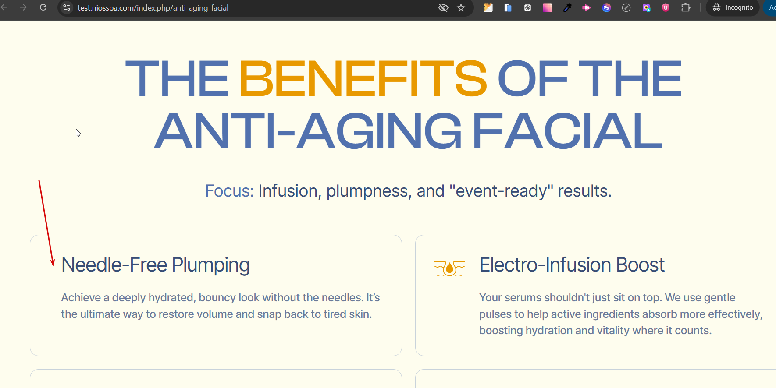Open the pink gradient square extension
The width and height of the screenshot is (776, 388).
click(547, 7)
